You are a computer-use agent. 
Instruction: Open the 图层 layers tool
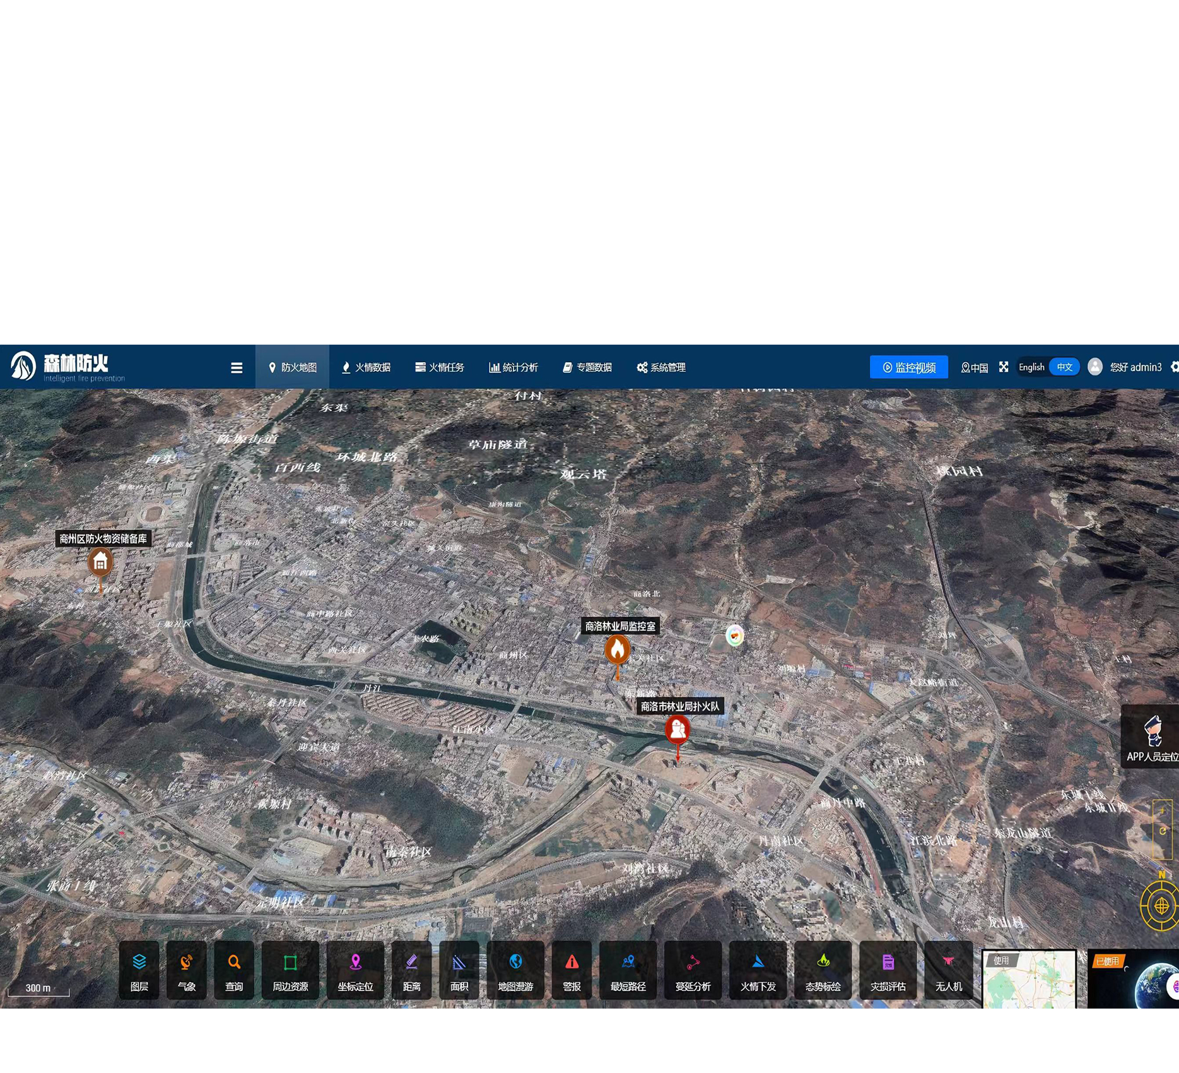139,970
